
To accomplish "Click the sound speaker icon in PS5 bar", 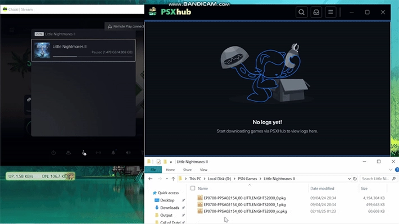I will tap(128, 153).
